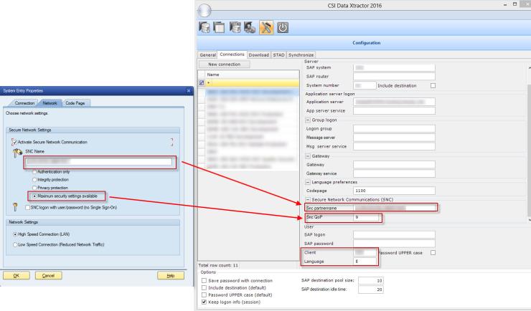Enable Include destination (default) option
This screenshot has width=531, height=311.
pos(204,287)
